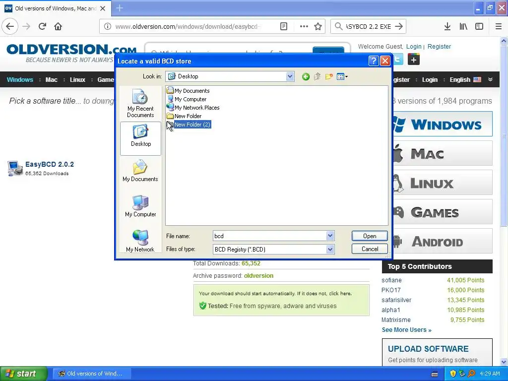Open the Firefox Library icon

463,26
